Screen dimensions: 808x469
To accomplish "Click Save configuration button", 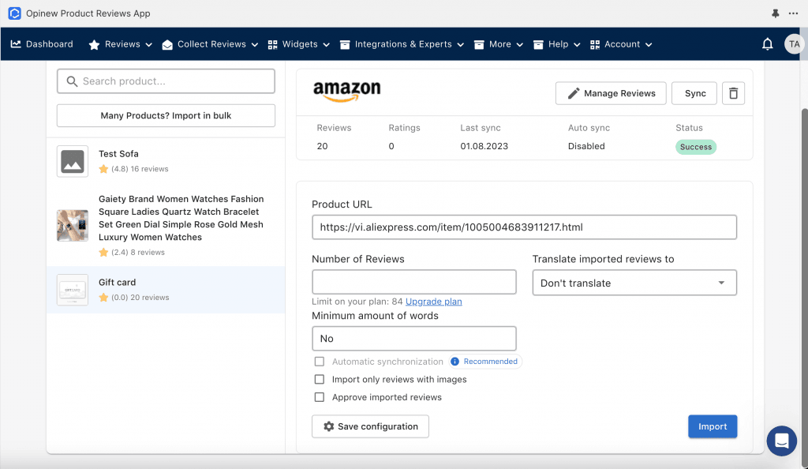I will 370,426.
